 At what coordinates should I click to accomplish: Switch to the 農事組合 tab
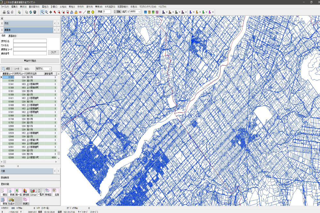13,36
